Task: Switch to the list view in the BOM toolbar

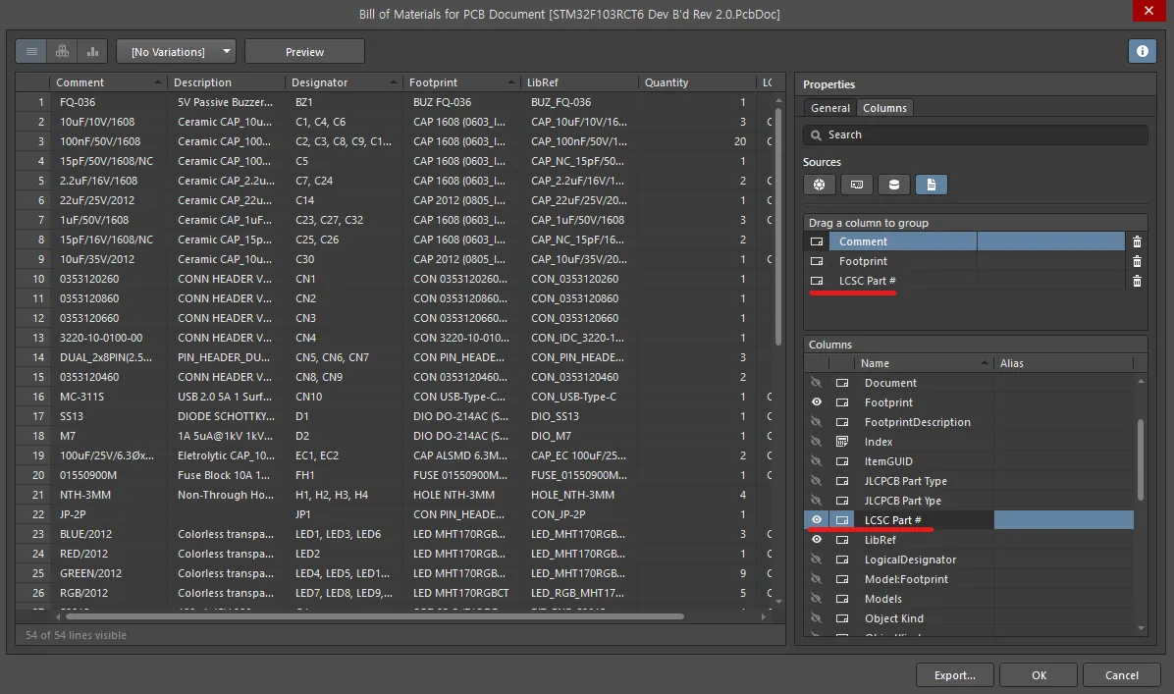Action: 30,50
